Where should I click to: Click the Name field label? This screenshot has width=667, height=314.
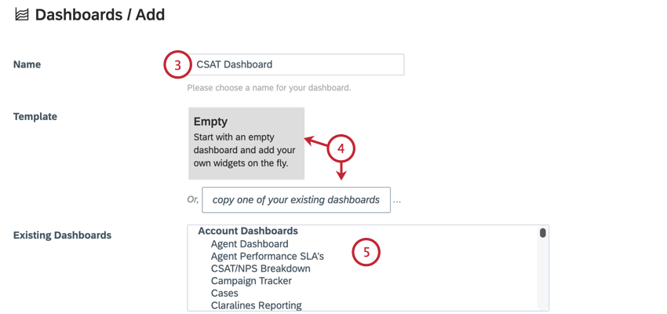coord(27,64)
